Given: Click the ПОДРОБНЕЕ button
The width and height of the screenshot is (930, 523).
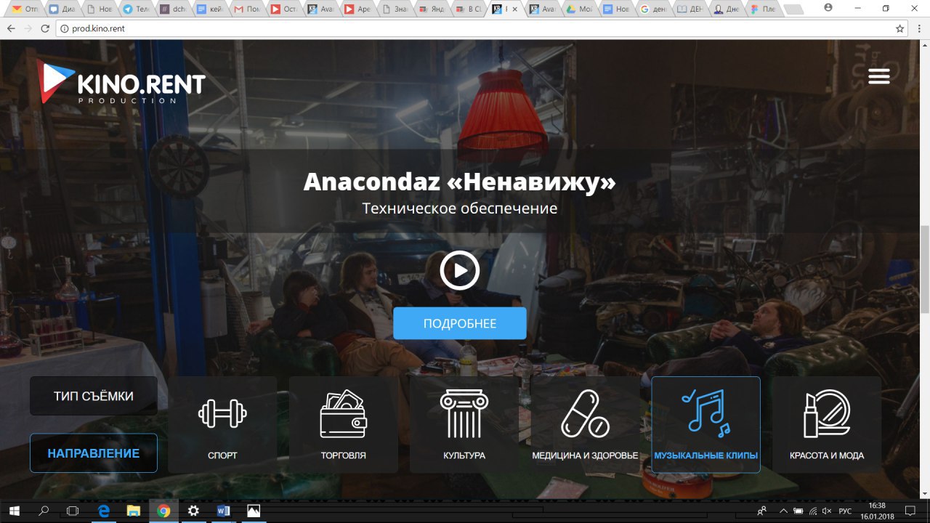Looking at the screenshot, I should [460, 323].
